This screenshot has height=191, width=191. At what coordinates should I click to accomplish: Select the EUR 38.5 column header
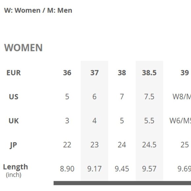point(149,73)
